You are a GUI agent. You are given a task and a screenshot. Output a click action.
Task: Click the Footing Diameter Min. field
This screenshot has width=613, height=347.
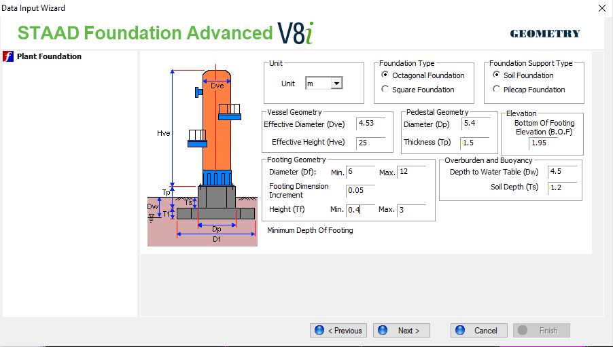click(x=360, y=172)
